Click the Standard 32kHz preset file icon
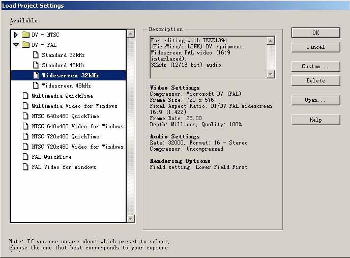Viewport: 350px width, 258px height. pos(36,55)
